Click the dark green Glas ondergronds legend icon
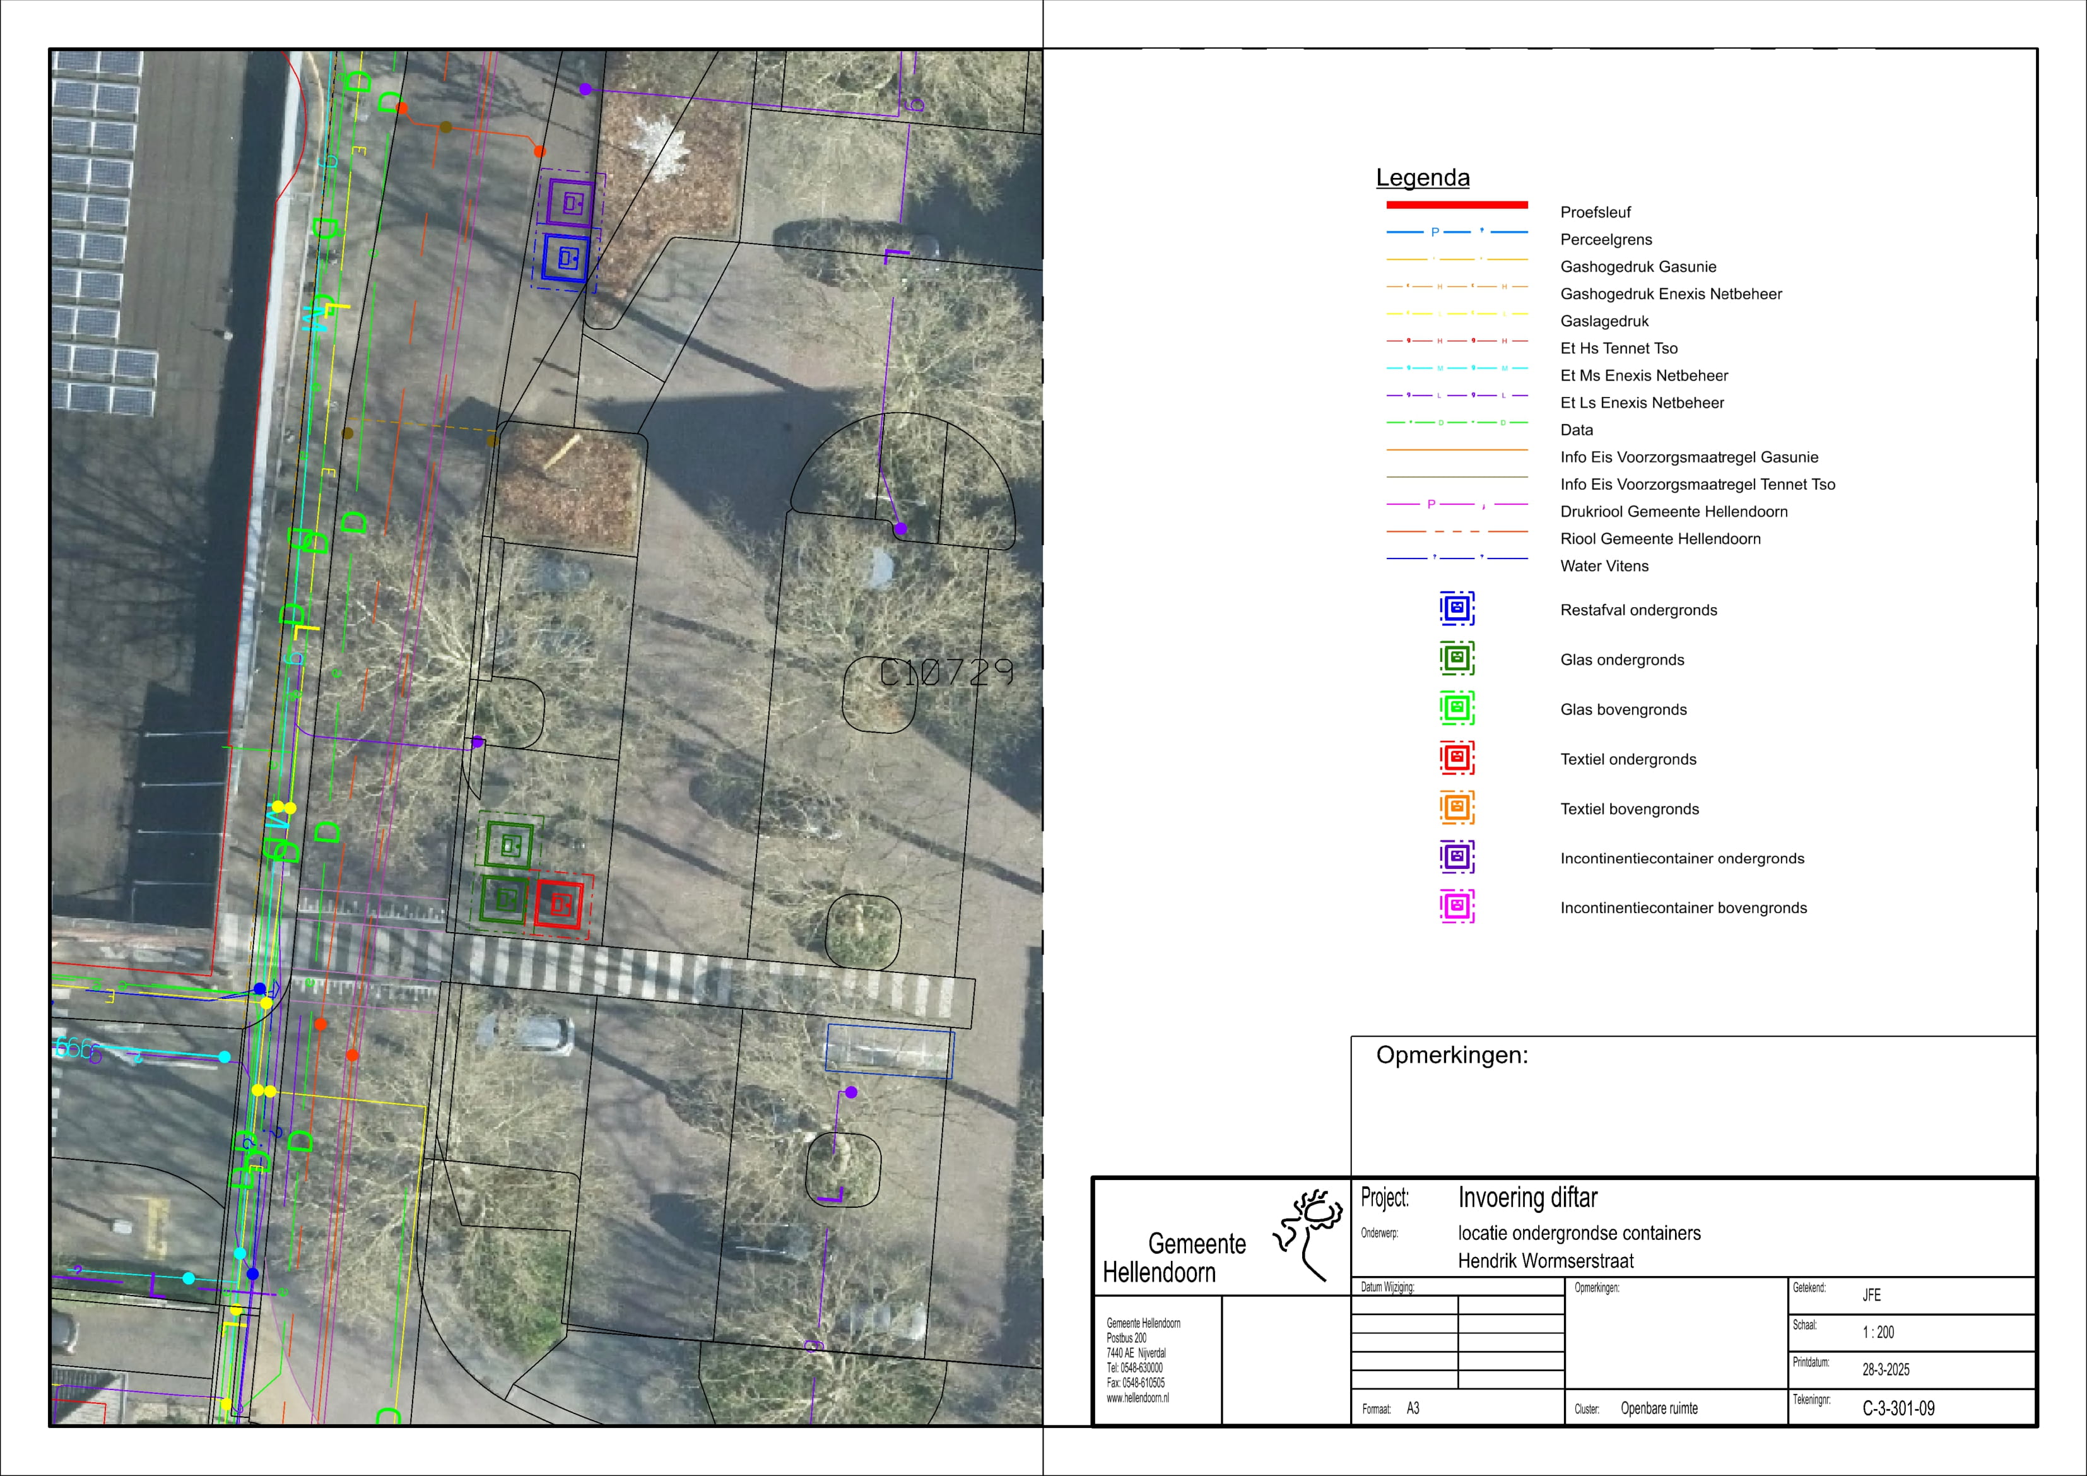Screen dimensions: 2087x1476 click(1456, 658)
